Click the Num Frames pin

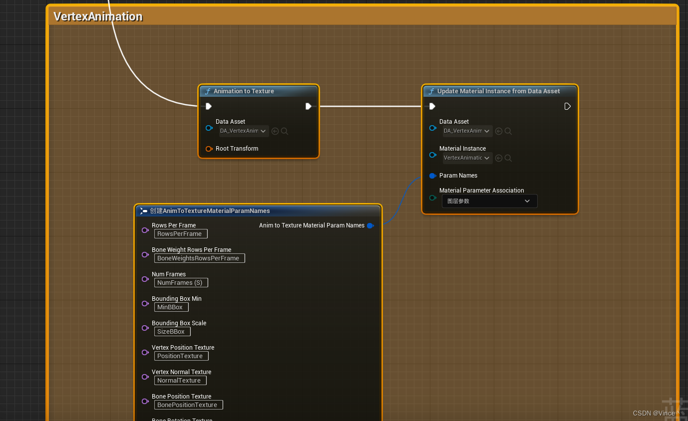145,279
